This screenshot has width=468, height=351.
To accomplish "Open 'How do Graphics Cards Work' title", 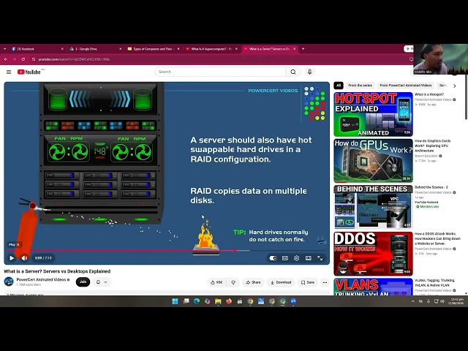I will click(x=432, y=146).
